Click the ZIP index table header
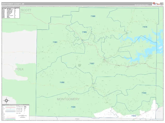Image resolution: width=165 pixels, height=123 pixels. click(11, 7)
